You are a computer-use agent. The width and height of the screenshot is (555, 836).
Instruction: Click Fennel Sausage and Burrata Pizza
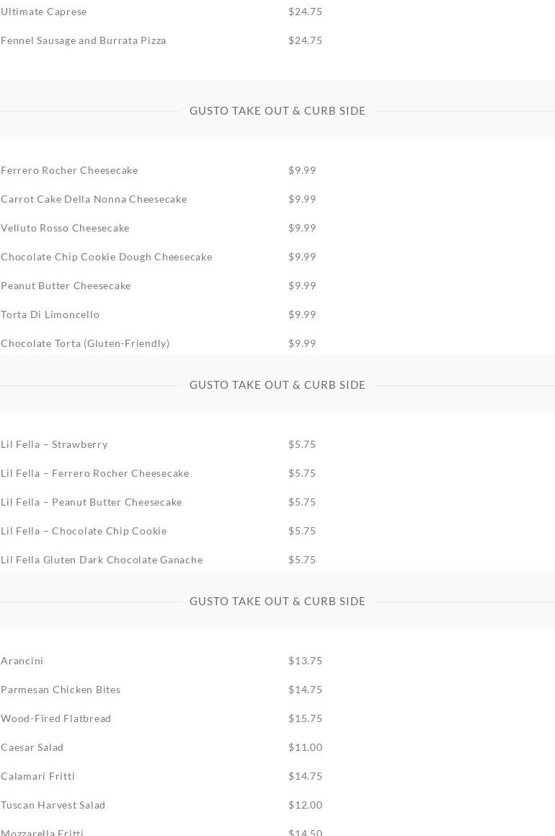coord(83,40)
